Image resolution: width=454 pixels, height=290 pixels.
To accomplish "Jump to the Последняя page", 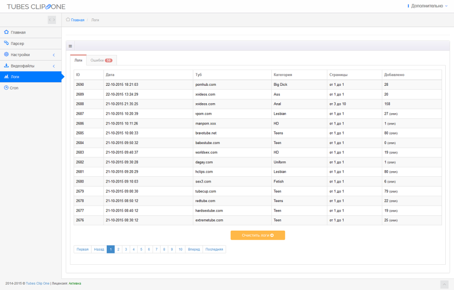I will [x=213, y=249].
